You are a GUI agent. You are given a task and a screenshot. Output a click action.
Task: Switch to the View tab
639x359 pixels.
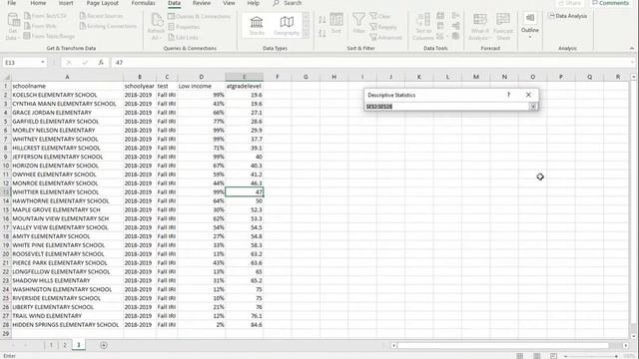(229, 3)
